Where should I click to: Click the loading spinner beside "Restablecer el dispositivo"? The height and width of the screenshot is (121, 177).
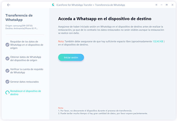coord(7,93)
